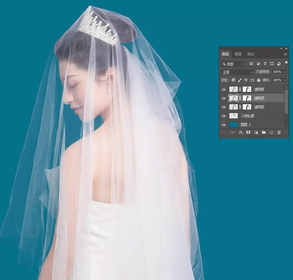The image size is (293, 280).
Task: Create new layer icon
Action: [271, 133]
